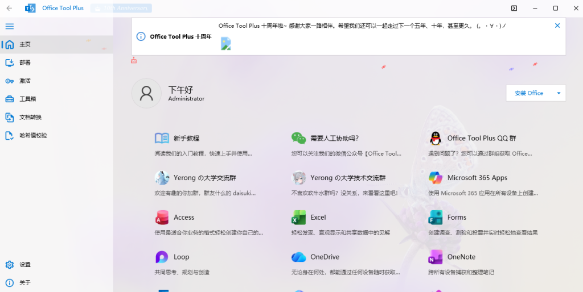This screenshot has height=292, width=583.
Task: Open the 关于 about page
Action: 56,283
